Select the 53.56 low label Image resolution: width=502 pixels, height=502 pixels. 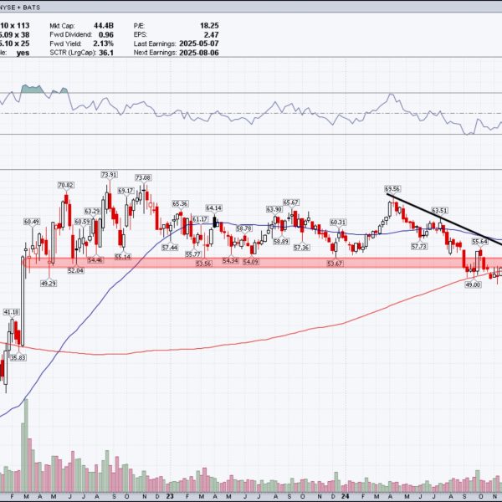tap(204, 264)
